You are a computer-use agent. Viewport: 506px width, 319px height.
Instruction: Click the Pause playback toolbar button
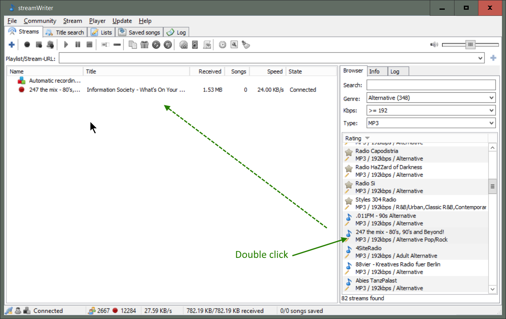78,45
